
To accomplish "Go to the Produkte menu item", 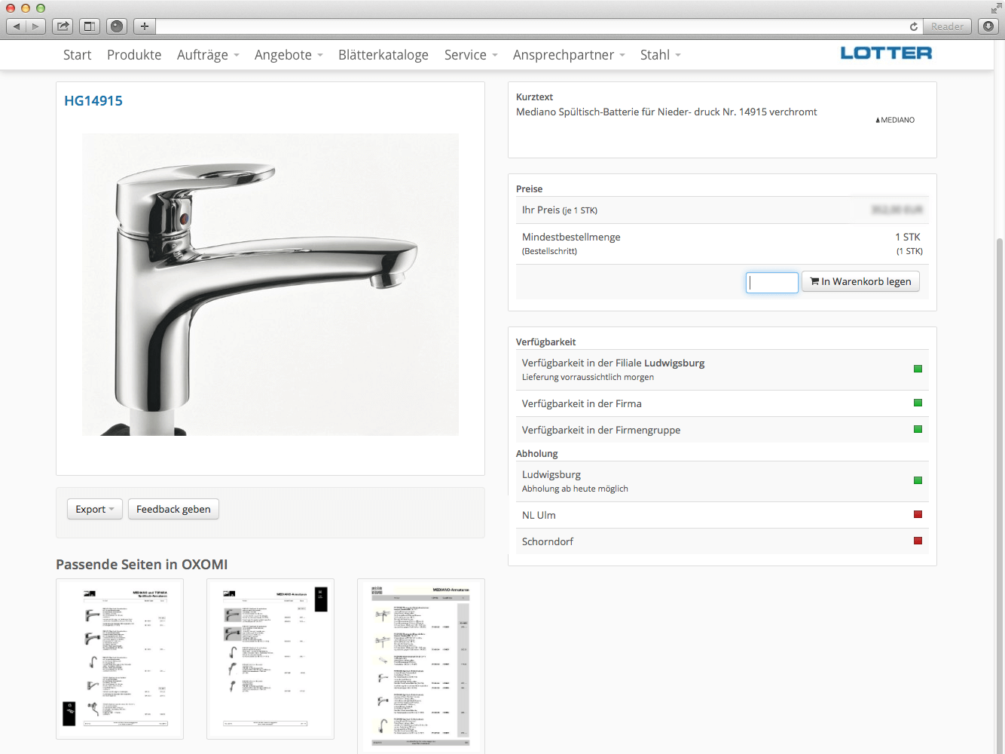I will pyautogui.click(x=134, y=55).
